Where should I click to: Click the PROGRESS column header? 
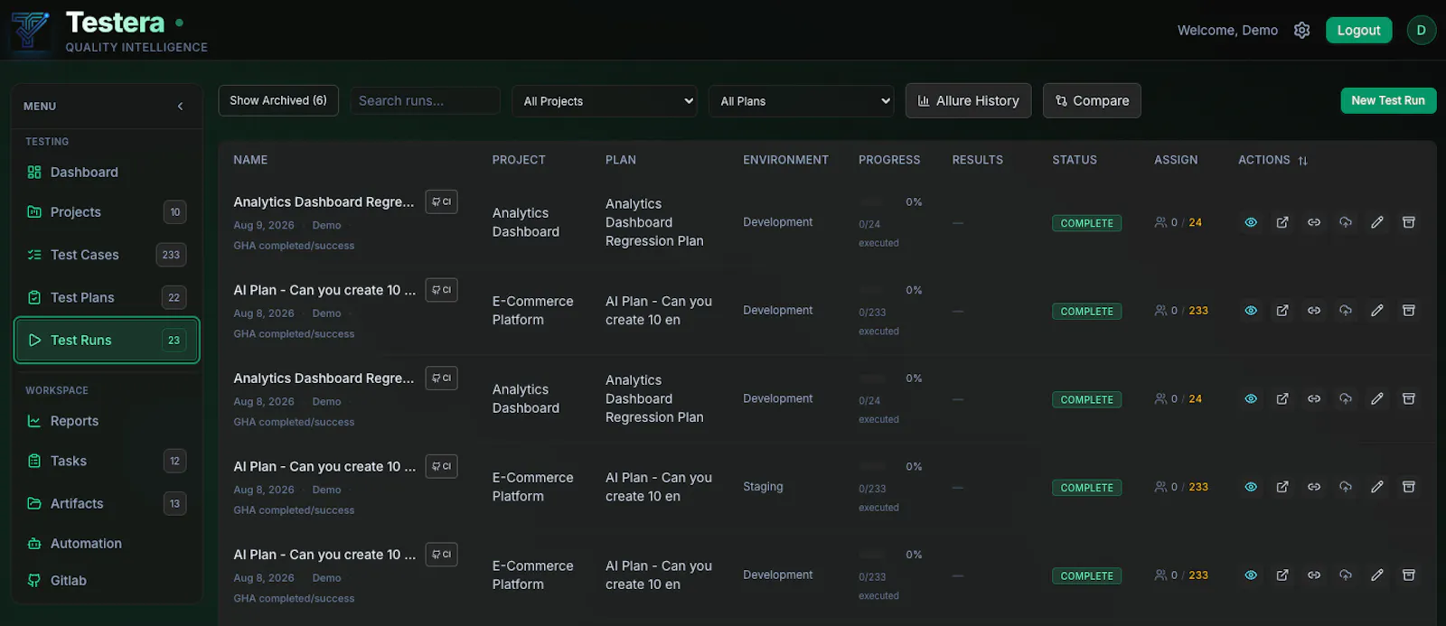[x=889, y=160]
